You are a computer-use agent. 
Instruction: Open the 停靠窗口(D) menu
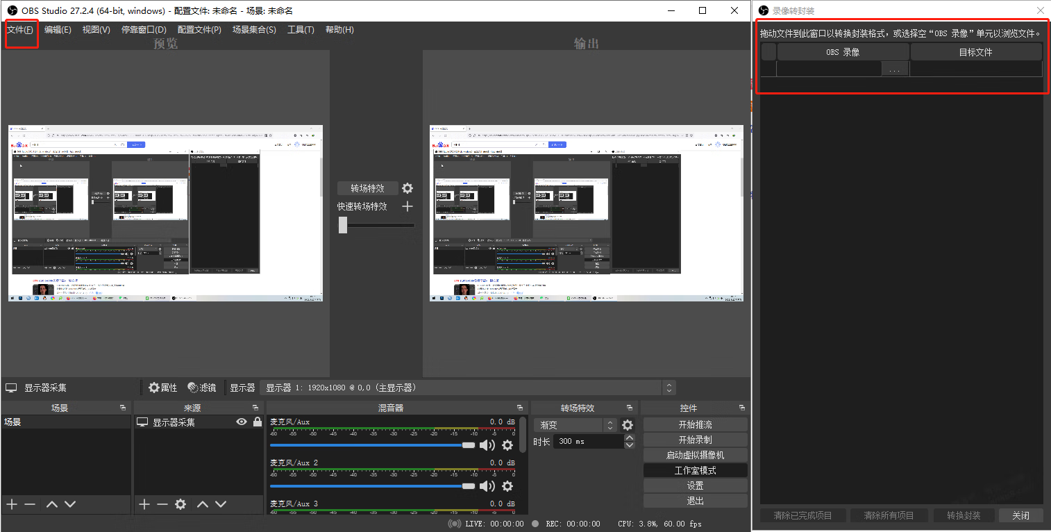pyautogui.click(x=144, y=30)
